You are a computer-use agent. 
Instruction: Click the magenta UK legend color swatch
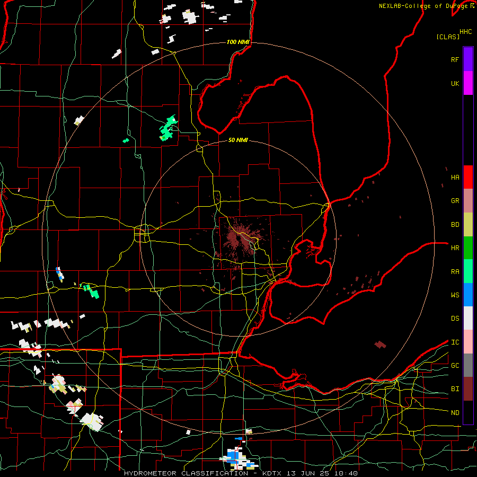pos(468,83)
